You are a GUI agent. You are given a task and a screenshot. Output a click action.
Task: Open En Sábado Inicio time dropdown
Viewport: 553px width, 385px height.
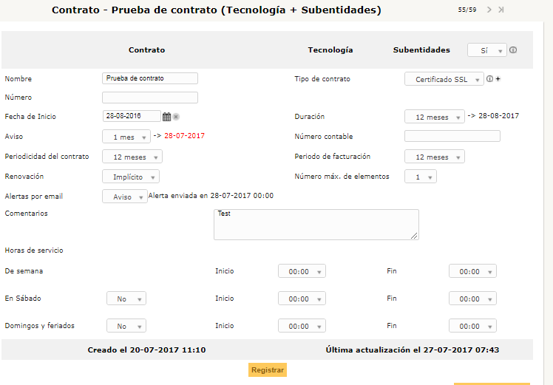coord(302,299)
